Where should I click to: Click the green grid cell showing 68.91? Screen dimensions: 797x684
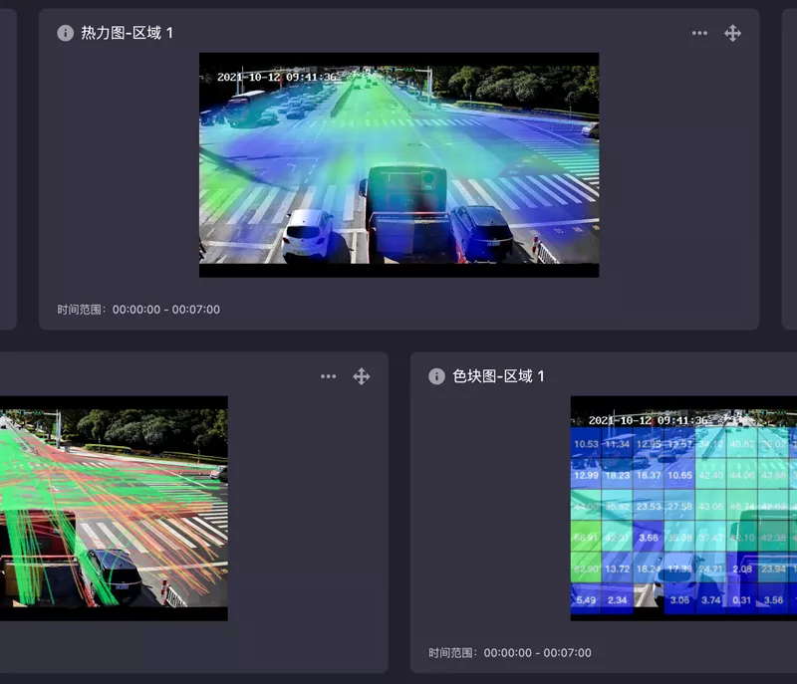click(586, 537)
